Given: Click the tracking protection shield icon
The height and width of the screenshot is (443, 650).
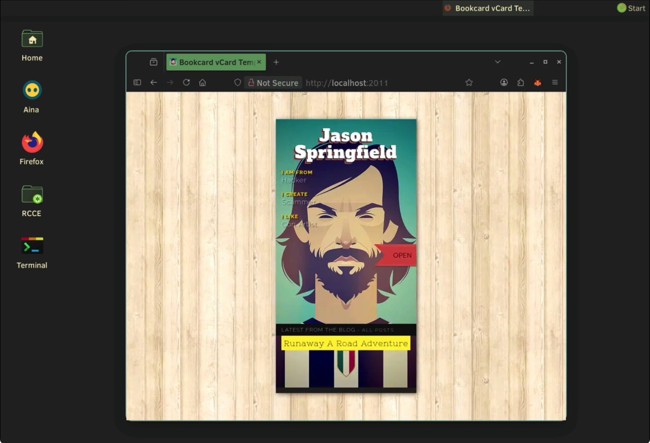Looking at the screenshot, I should tap(237, 82).
